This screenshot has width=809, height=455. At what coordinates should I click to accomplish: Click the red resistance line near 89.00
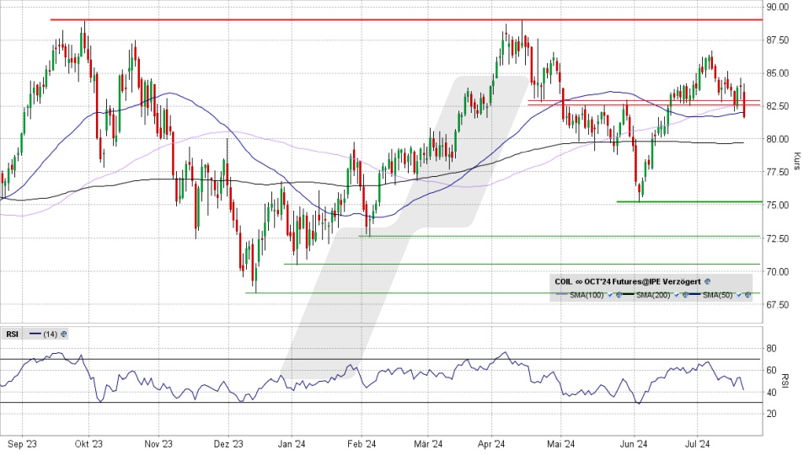pyautogui.click(x=406, y=19)
